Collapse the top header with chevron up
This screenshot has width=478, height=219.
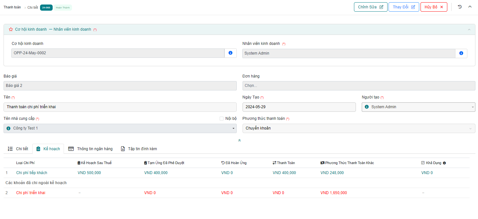[x=470, y=7]
